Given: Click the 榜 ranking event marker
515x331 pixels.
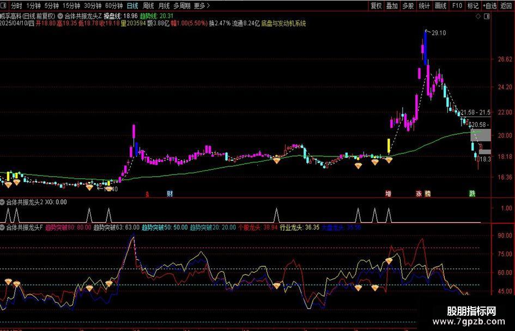Looking at the screenshot, I should [427, 193].
